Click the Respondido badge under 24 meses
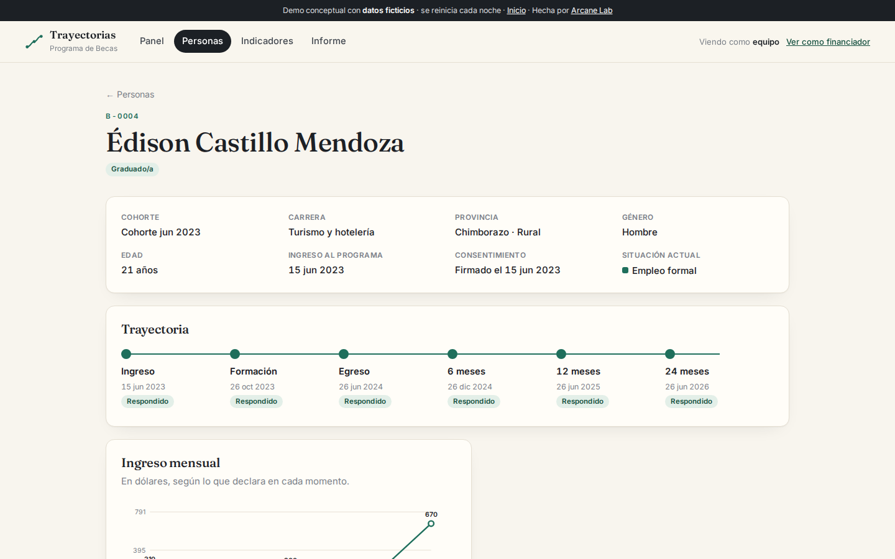The width and height of the screenshot is (895, 559). tap(691, 401)
